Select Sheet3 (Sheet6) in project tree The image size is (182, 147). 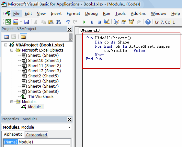43,81
